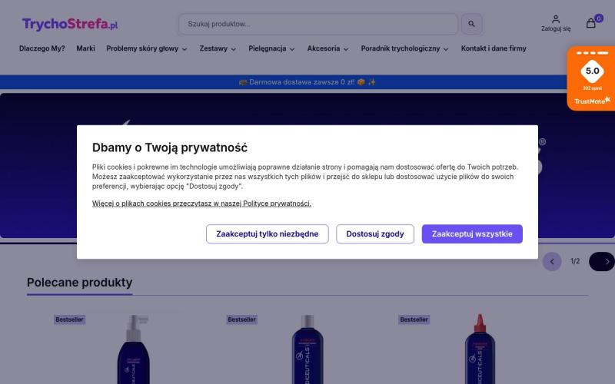Image resolution: width=615 pixels, height=384 pixels.
Task: Open the shopping cart icon
Action: pyautogui.click(x=591, y=23)
